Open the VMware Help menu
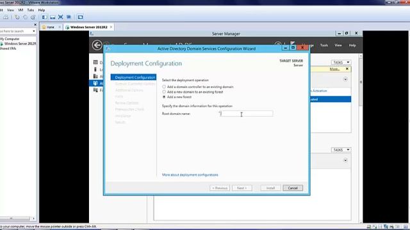Viewport: 410px width, 230px height. [x=42, y=10]
